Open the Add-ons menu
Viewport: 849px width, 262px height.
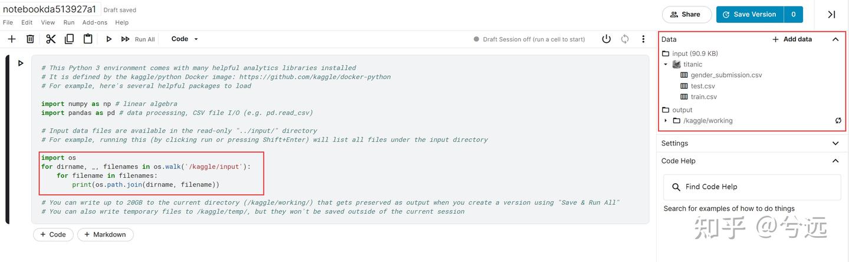[x=94, y=22]
